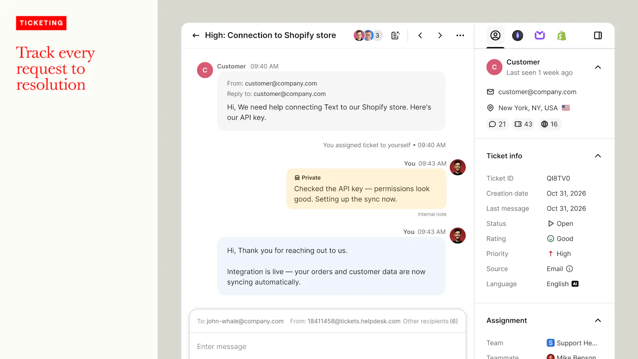Click the Private note lock icon

[x=297, y=178]
